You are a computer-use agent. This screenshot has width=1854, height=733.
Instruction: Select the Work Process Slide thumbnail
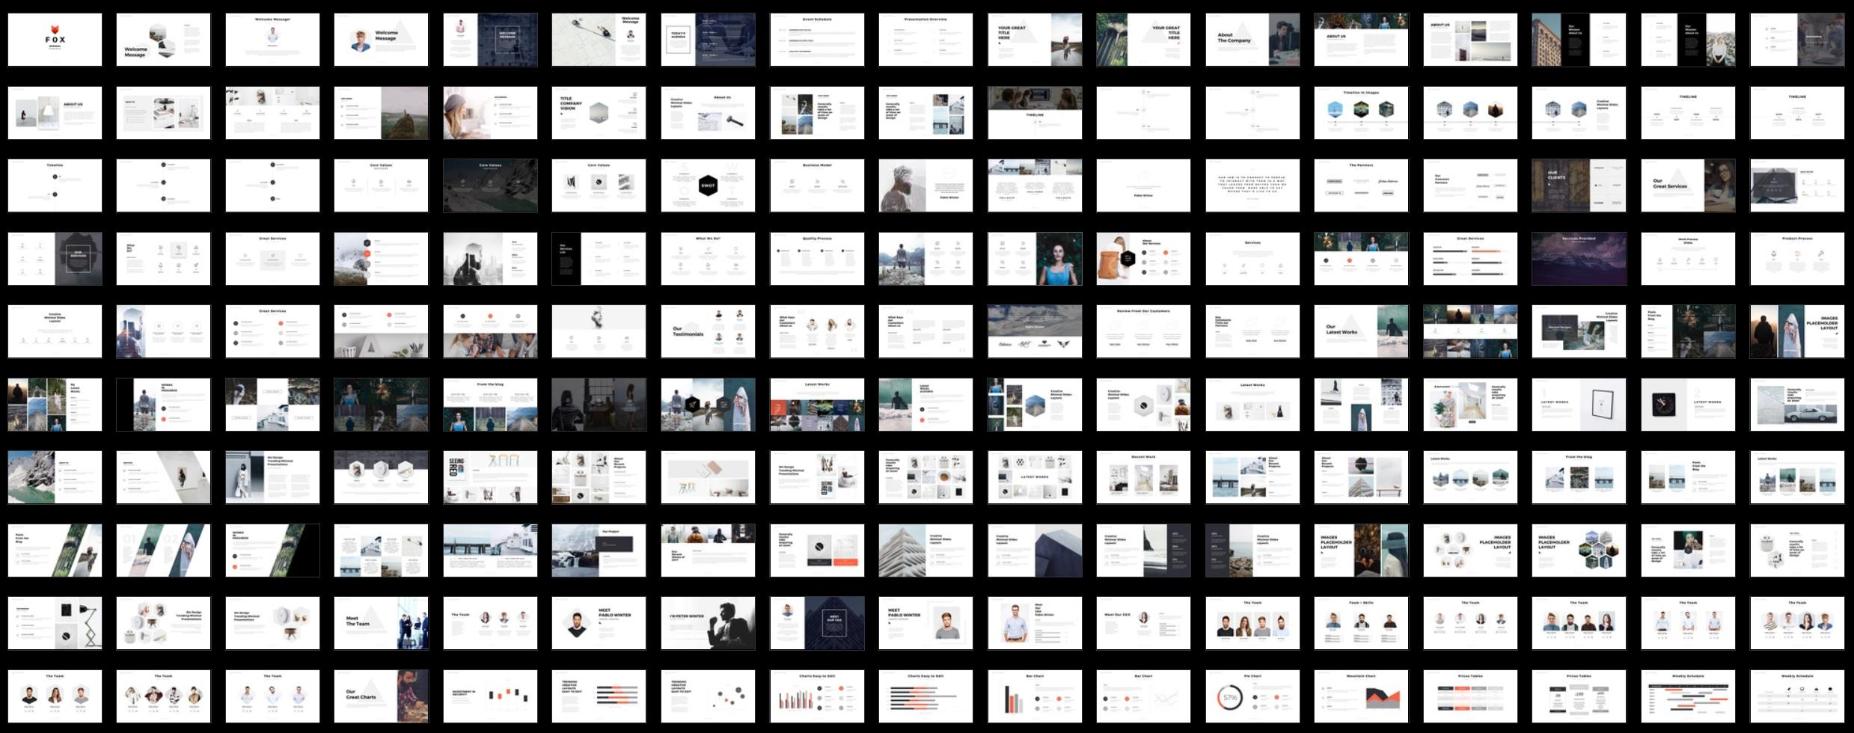coord(1688,259)
